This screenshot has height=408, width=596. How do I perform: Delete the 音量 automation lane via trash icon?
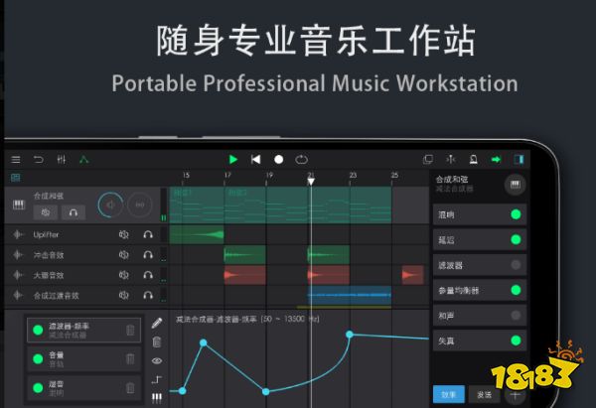tap(130, 358)
